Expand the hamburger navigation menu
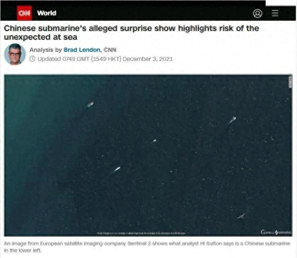The width and height of the screenshot is (297, 258). click(x=275, y=13)
